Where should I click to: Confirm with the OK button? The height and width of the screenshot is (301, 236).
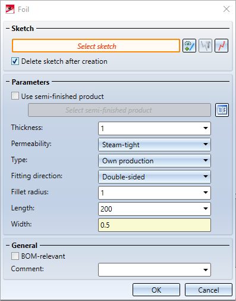point(156,290)
